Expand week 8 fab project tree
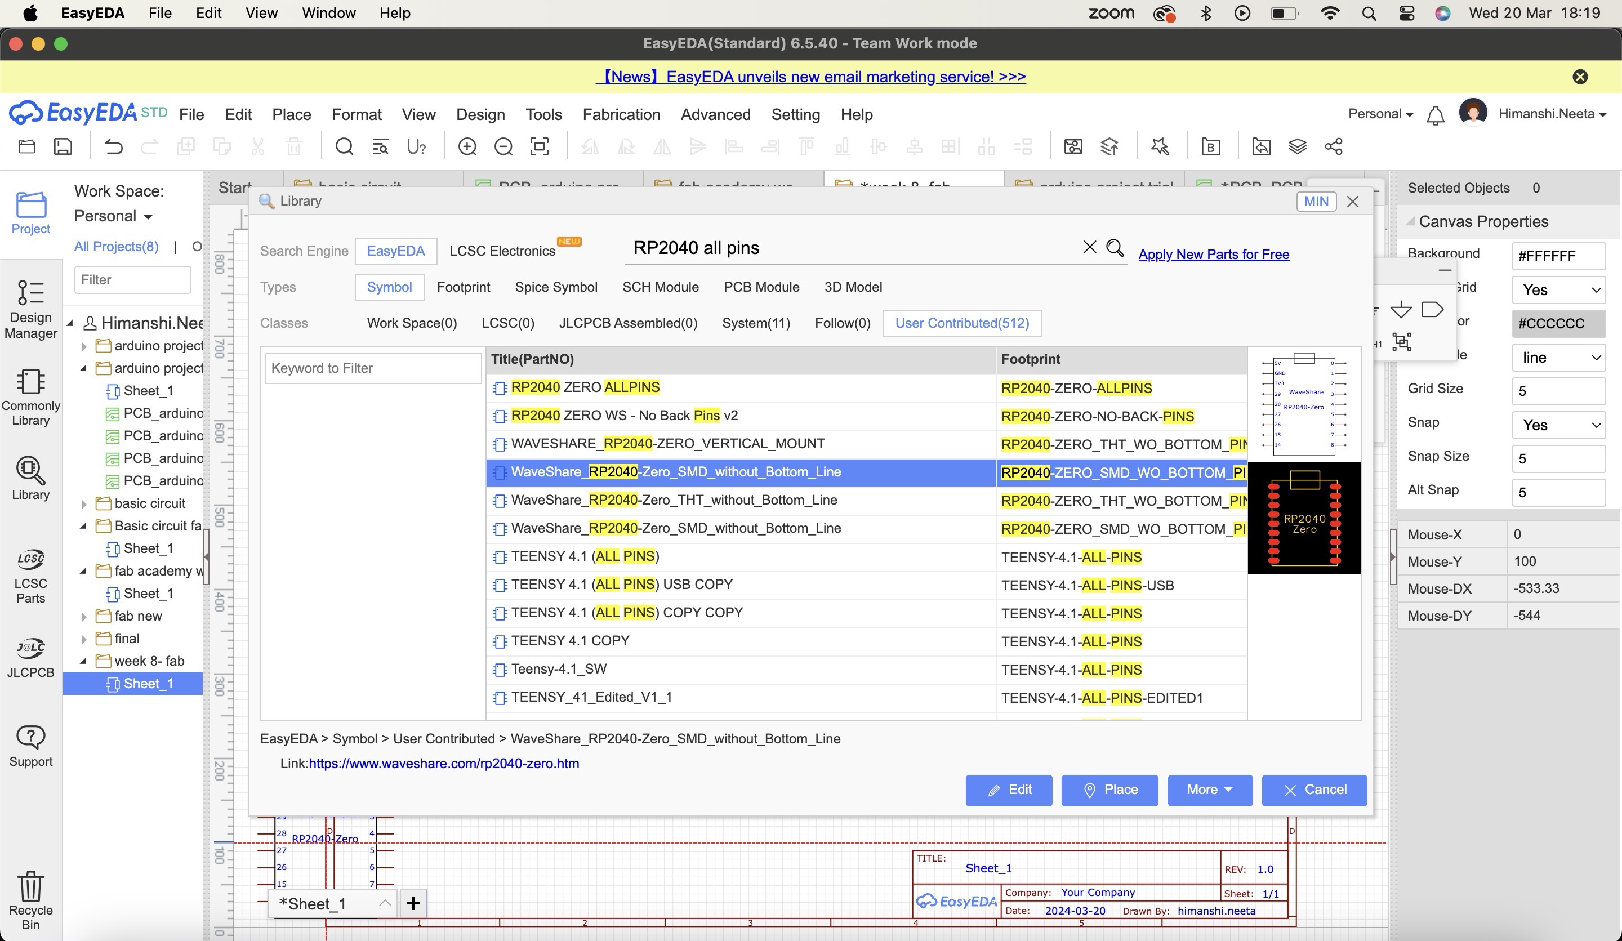 tap(84, 661)
